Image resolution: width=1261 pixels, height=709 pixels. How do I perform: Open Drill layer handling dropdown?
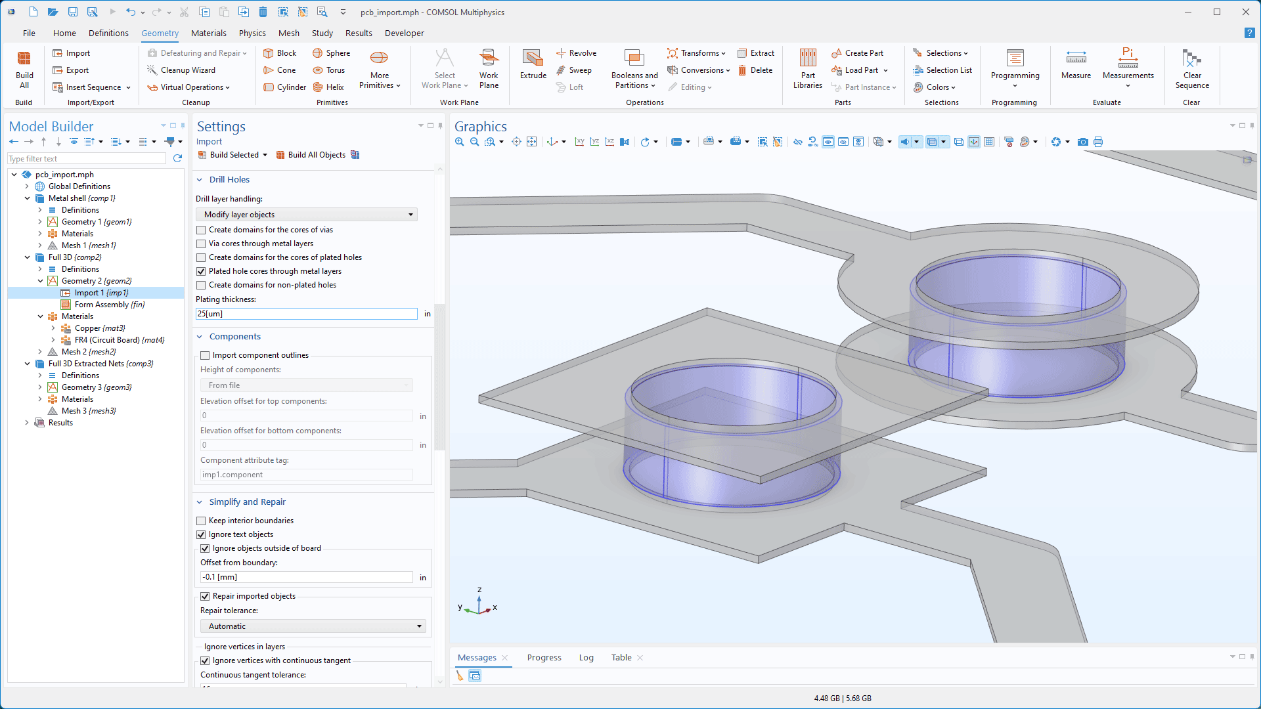coord(307,215)
